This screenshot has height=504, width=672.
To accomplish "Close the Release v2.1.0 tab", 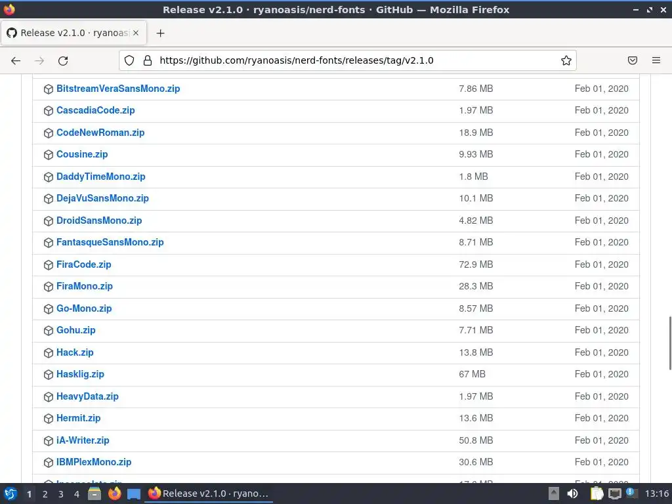I will [136, 33].
